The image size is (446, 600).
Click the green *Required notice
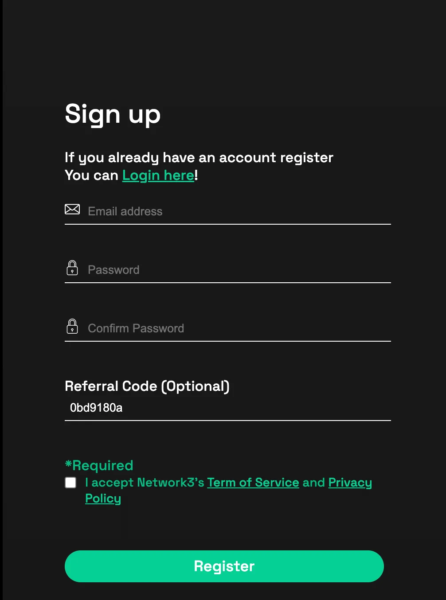[x=99, y=465]
